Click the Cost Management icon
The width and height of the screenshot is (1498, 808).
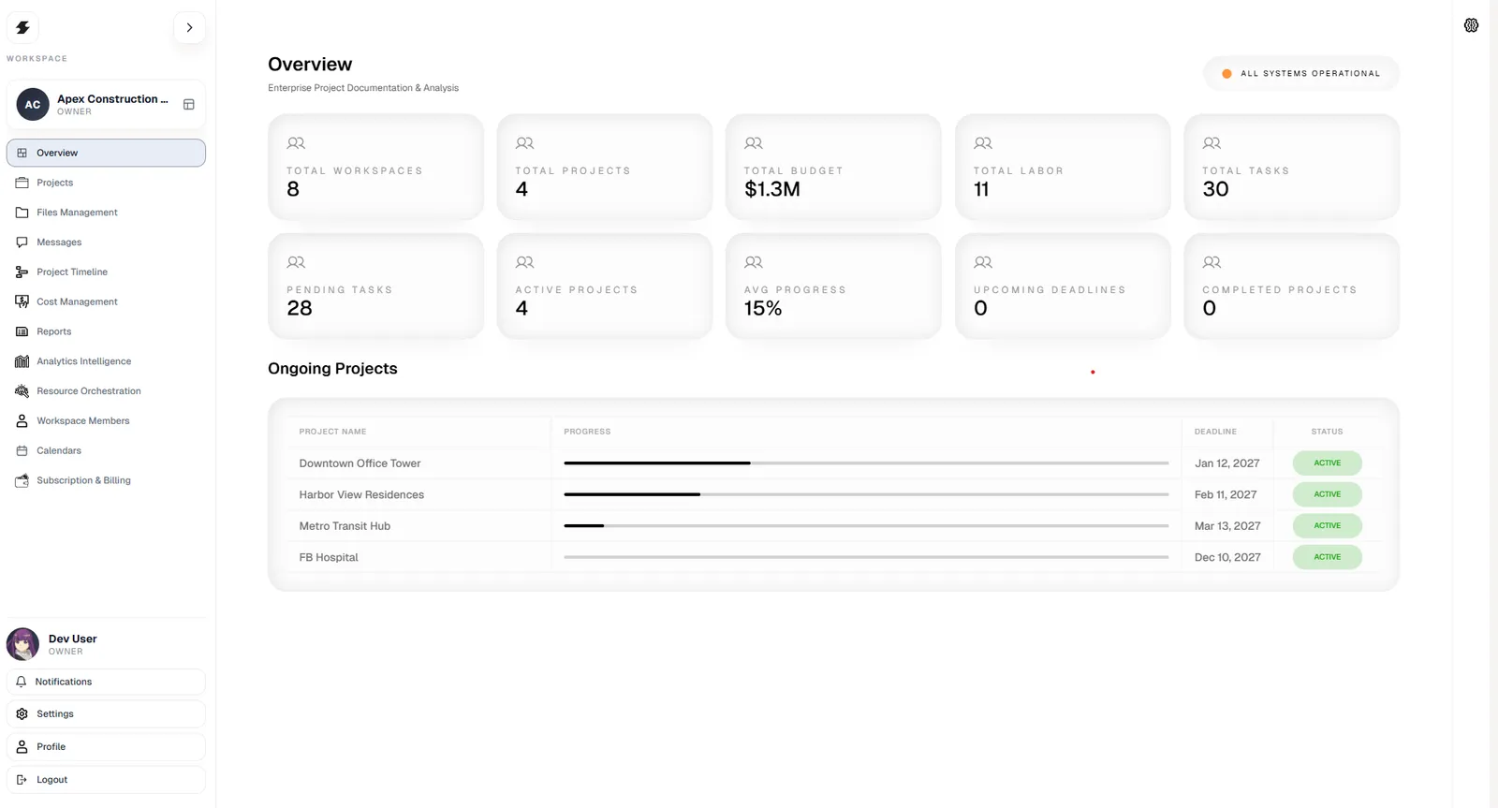(x=22, y=301)
